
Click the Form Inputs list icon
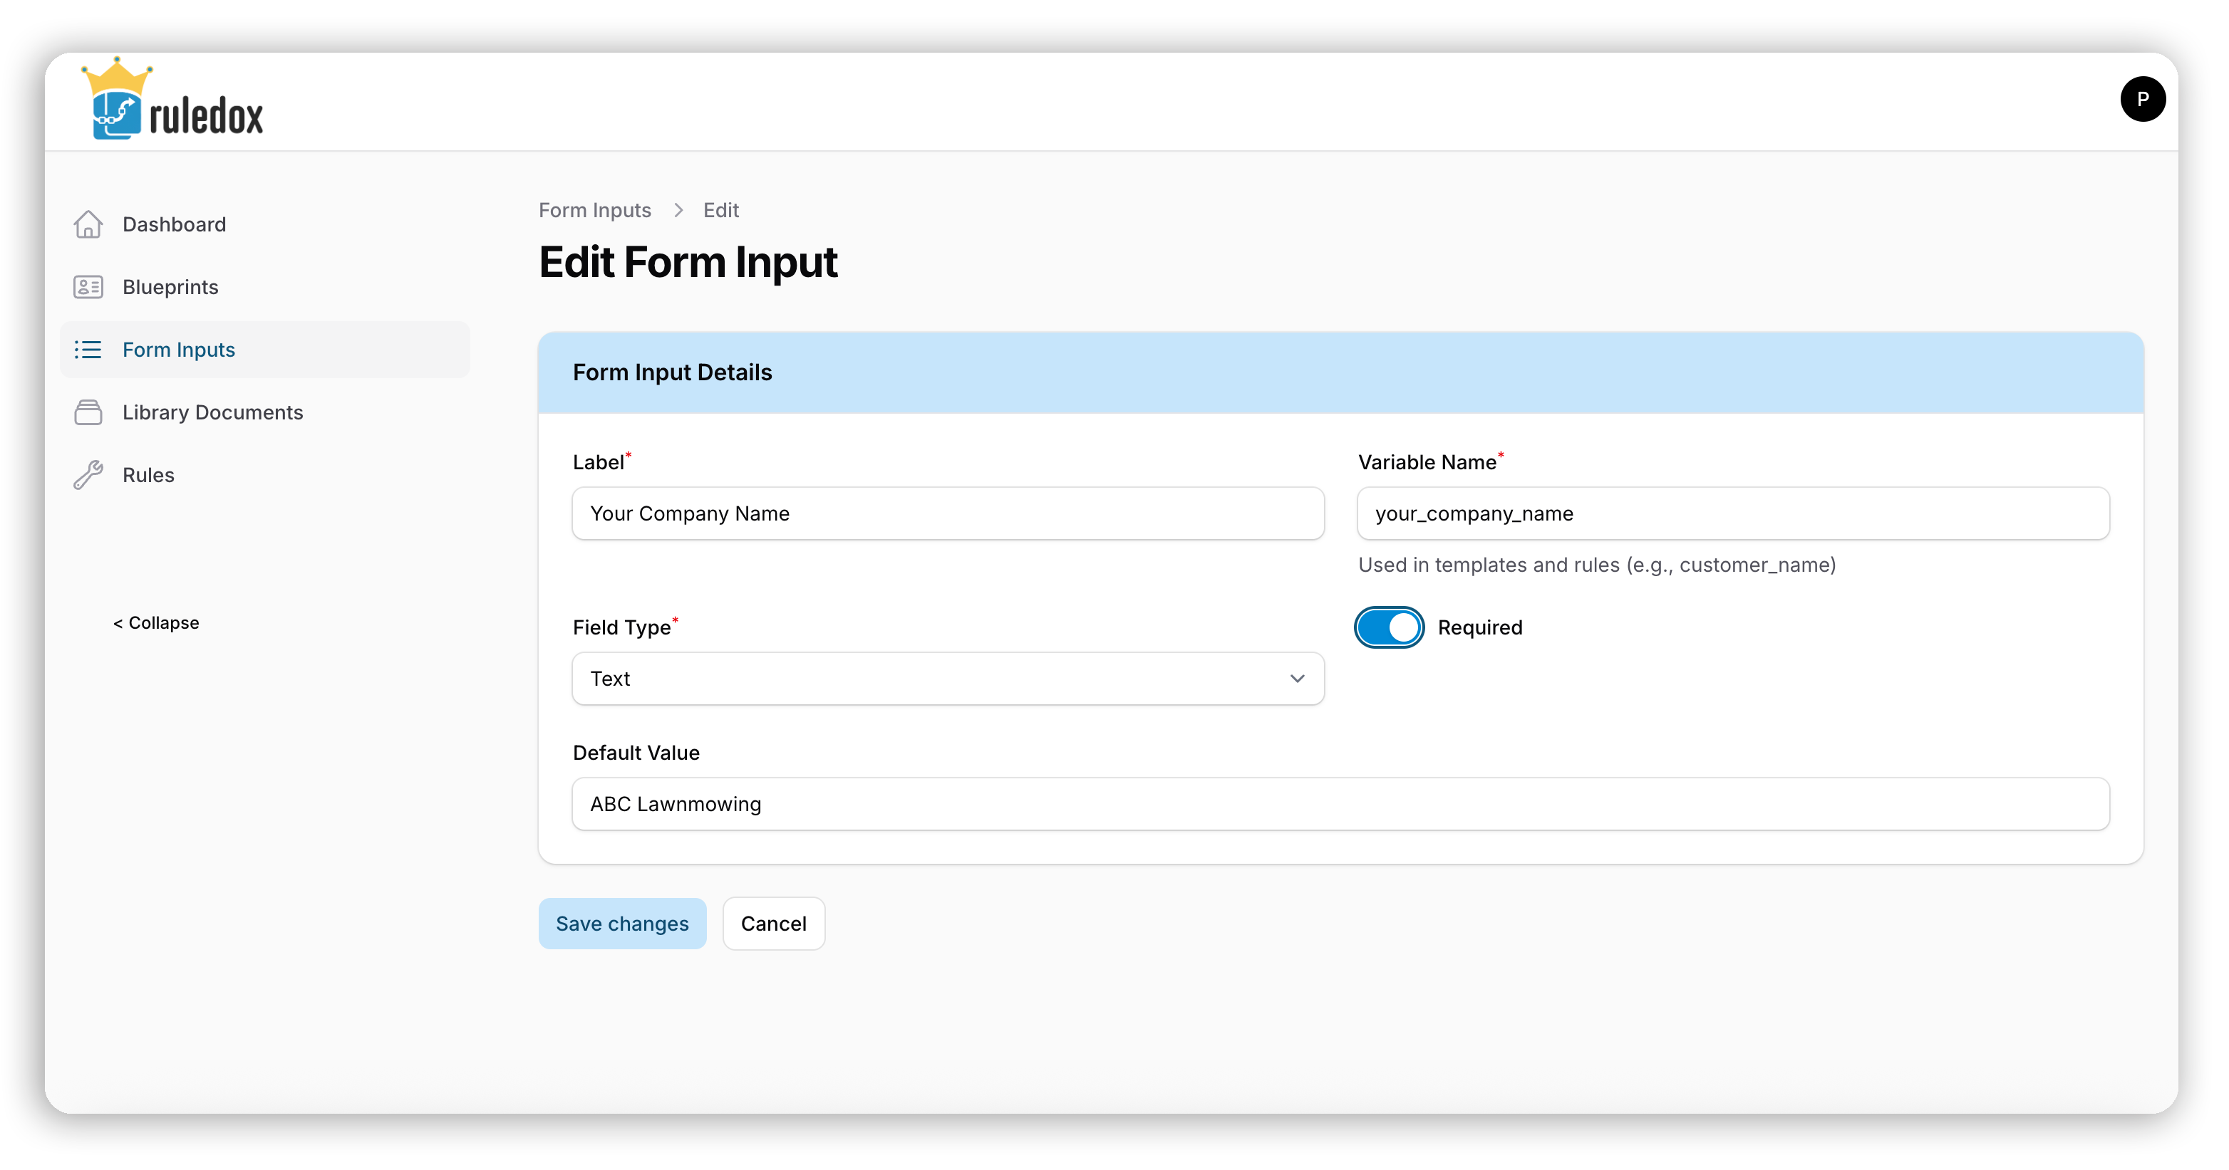coord(88,350)
